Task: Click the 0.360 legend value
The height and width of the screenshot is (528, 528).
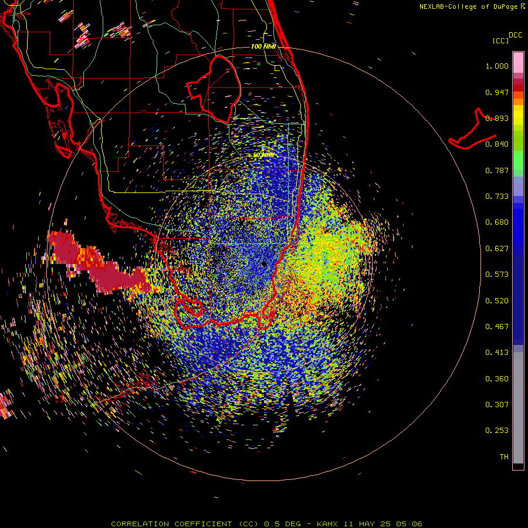Action: [497, 379]
